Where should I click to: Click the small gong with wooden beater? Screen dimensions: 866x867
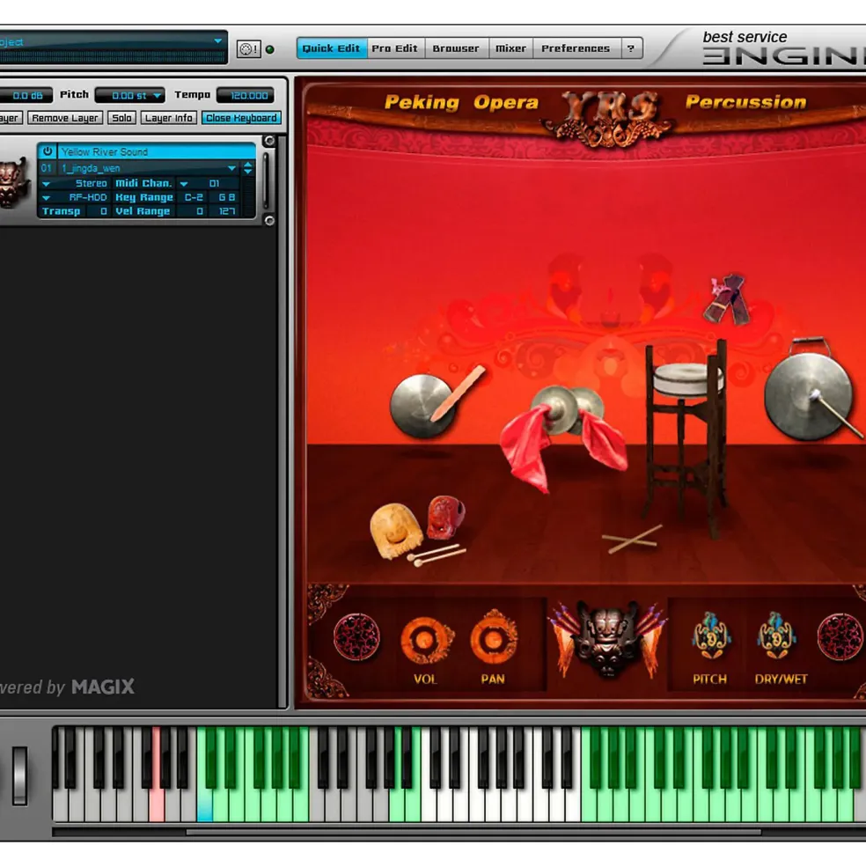coord(423,405)
